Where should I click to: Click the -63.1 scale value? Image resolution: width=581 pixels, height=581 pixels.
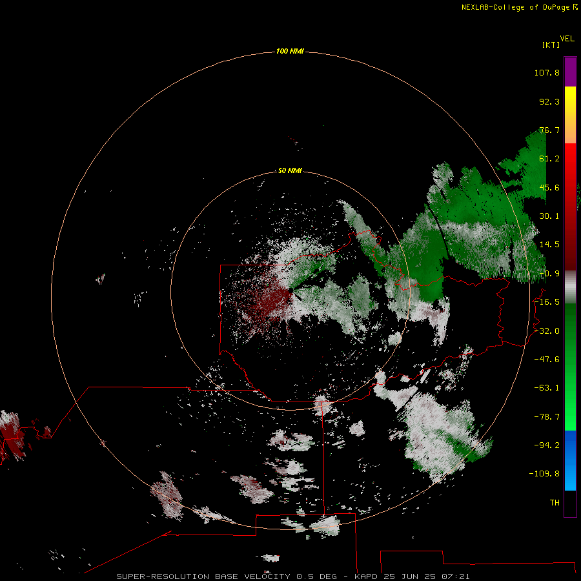[x=547, y=388]
